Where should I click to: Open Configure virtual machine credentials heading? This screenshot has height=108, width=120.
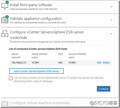(x=40, y=103)
